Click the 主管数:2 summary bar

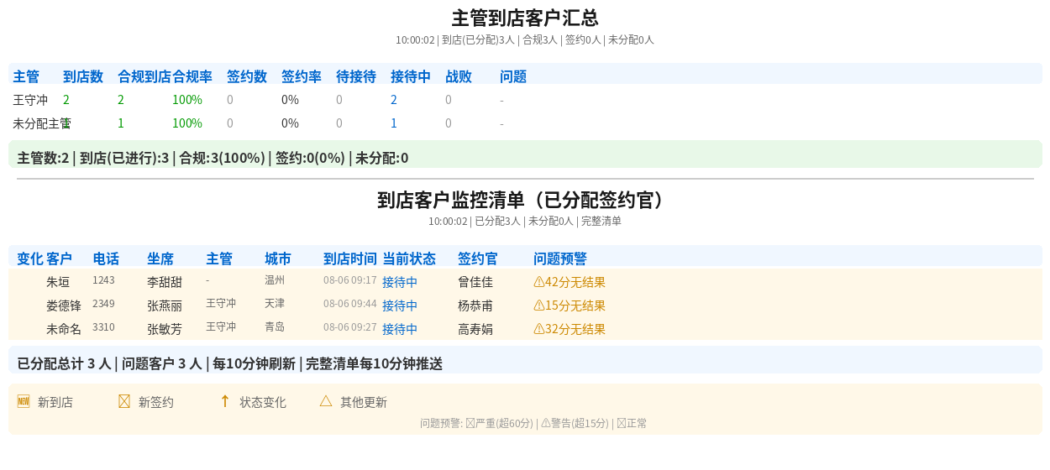pyautogui.click(x=525, y=154)
